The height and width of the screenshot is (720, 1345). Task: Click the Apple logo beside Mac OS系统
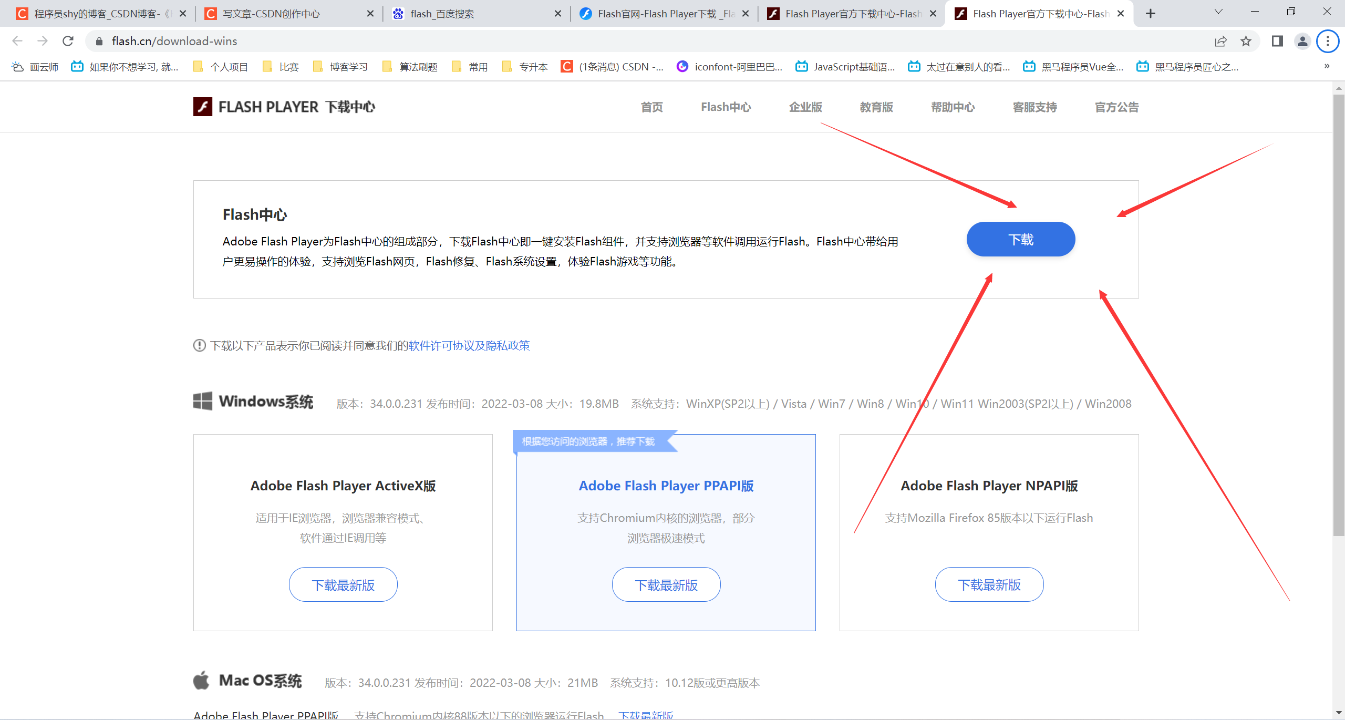pos(201,680)
